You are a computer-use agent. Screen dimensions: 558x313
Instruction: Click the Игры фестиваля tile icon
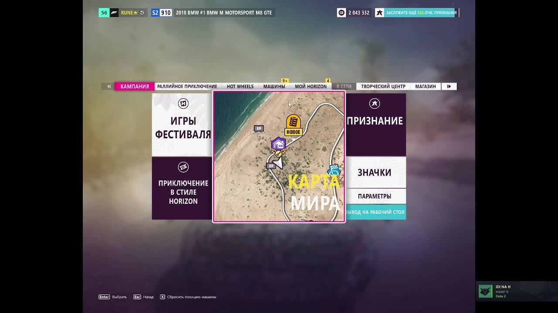pos(183,103)
